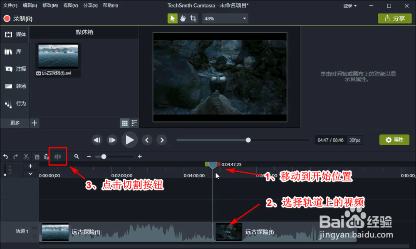Click the timeline magnifier zoom icon
The image size is (416, 249).
pyautogui.click(x=77, y=156)
